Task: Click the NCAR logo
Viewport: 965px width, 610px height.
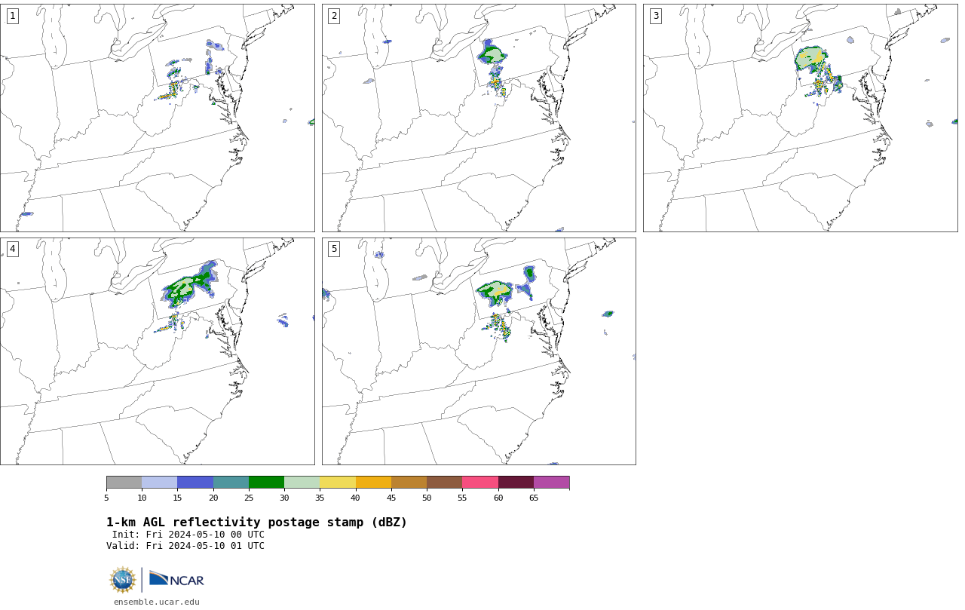Action: click(176, 580)
